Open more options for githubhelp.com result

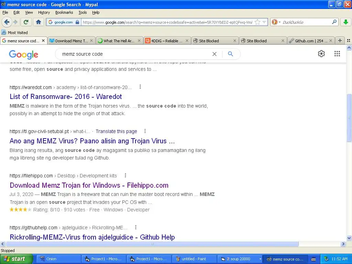pos(135,227)
